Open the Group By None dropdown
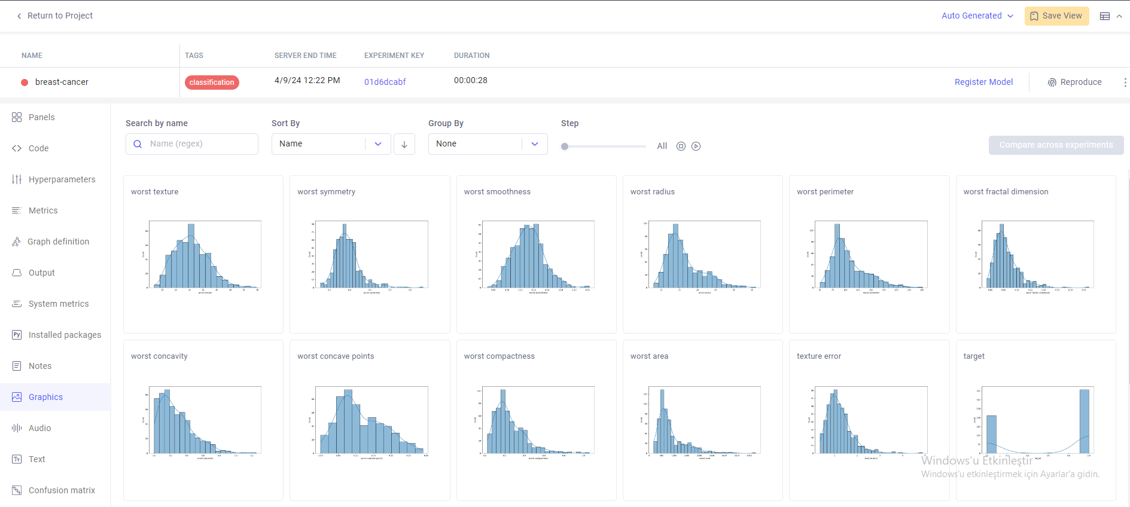 point(488,144)
